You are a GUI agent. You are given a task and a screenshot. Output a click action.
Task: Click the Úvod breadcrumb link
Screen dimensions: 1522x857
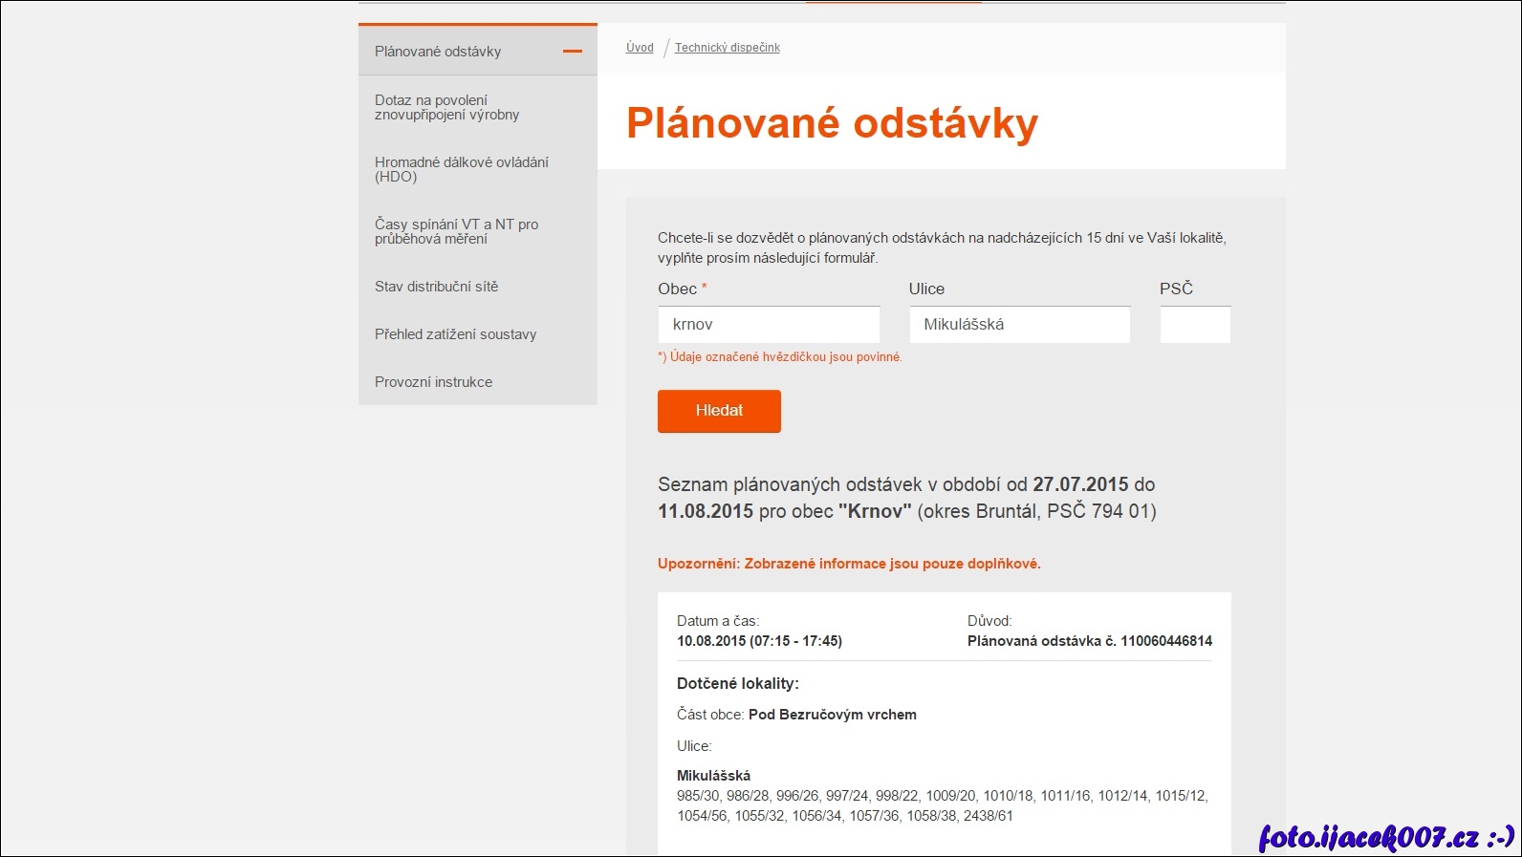(x=640, y=48)
